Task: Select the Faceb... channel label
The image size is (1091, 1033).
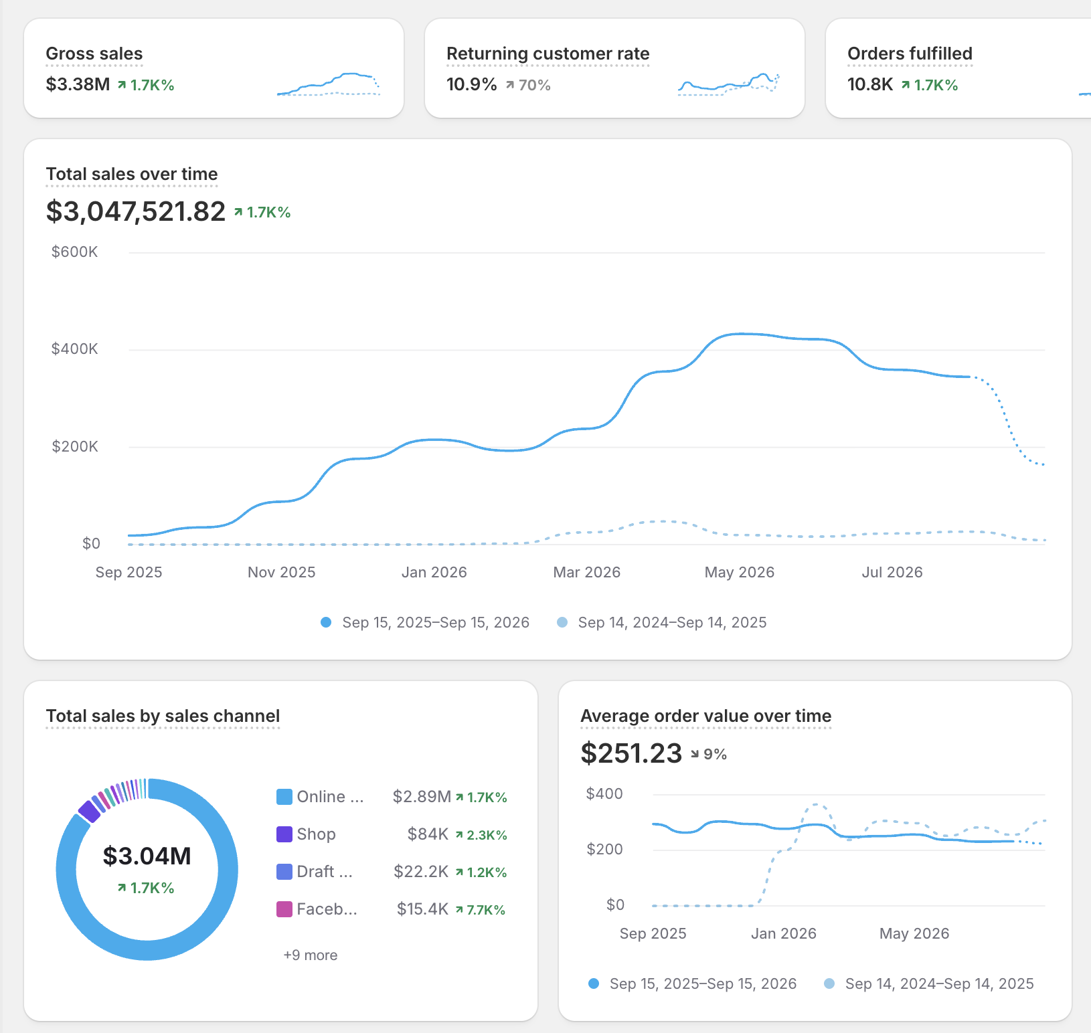Action: (327, 909)
